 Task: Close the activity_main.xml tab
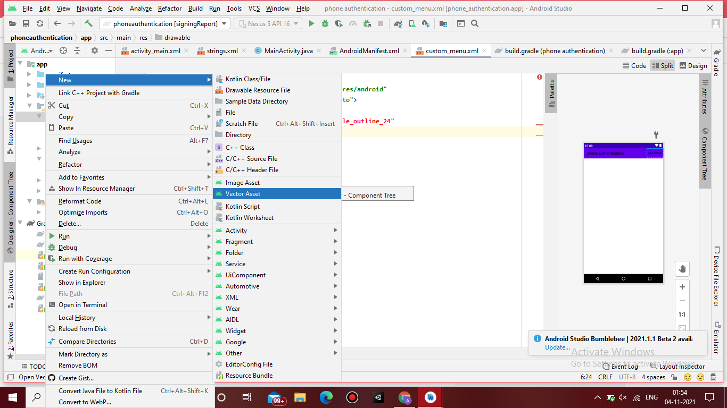tap(186, 51)
